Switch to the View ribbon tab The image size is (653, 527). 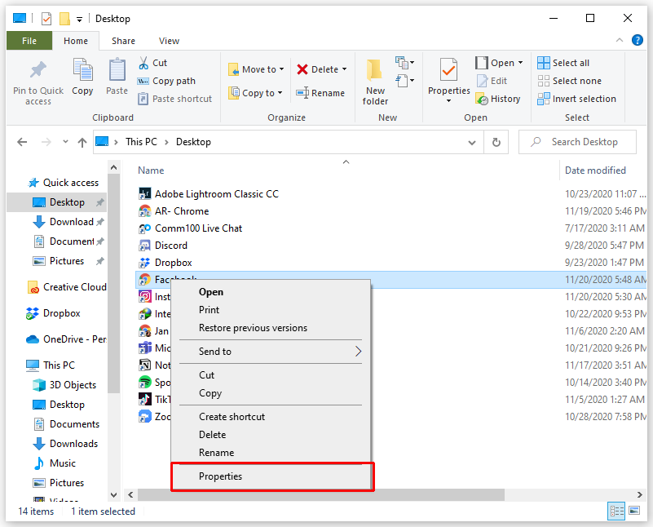point(169,40)
